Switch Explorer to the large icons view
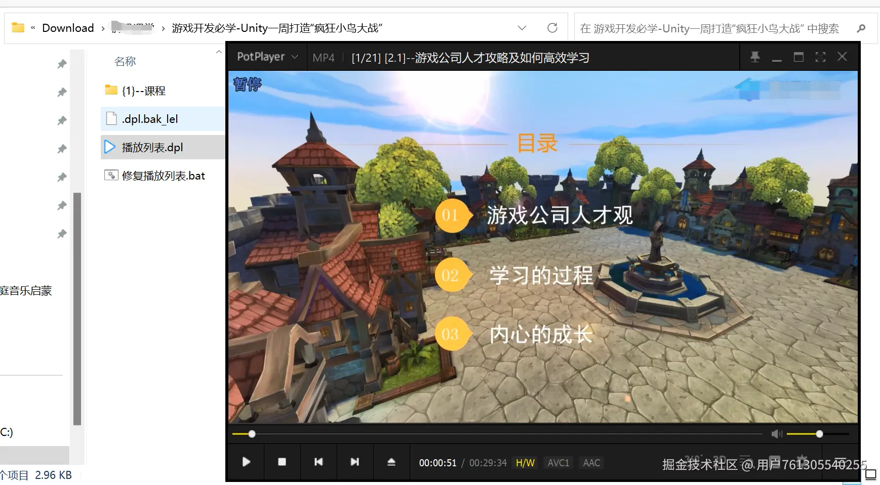The height and width of the screenshot is (485, 880). tap(871, 474)
